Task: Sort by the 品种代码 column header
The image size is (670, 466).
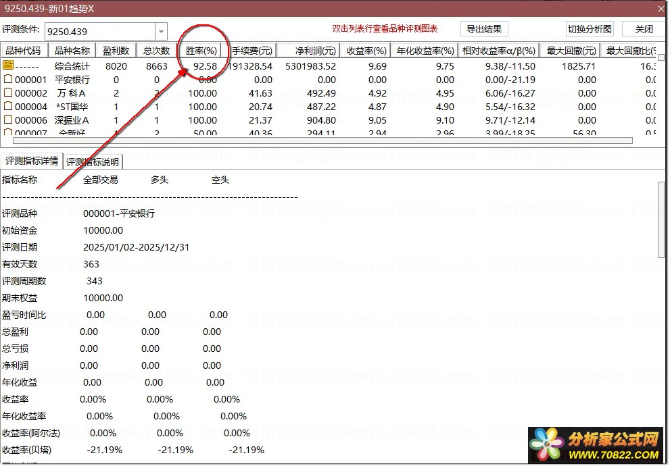Action: pos(24,51)
